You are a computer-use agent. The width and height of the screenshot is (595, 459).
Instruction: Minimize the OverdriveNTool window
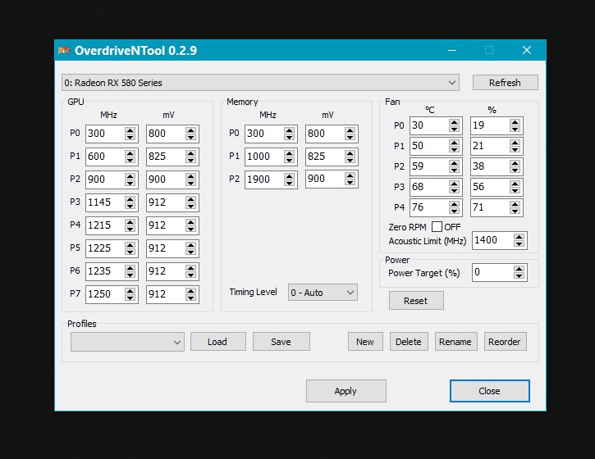click(x=452, y=50)
